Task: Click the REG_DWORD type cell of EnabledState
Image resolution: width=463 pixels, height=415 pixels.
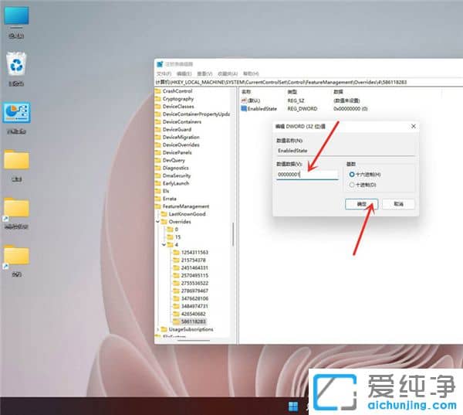Action: tap(302, 108)
